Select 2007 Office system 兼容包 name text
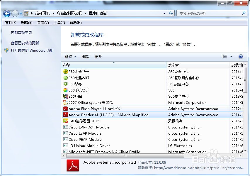The image size is (250, 176). pyautogui.click(x=90, y=103)
